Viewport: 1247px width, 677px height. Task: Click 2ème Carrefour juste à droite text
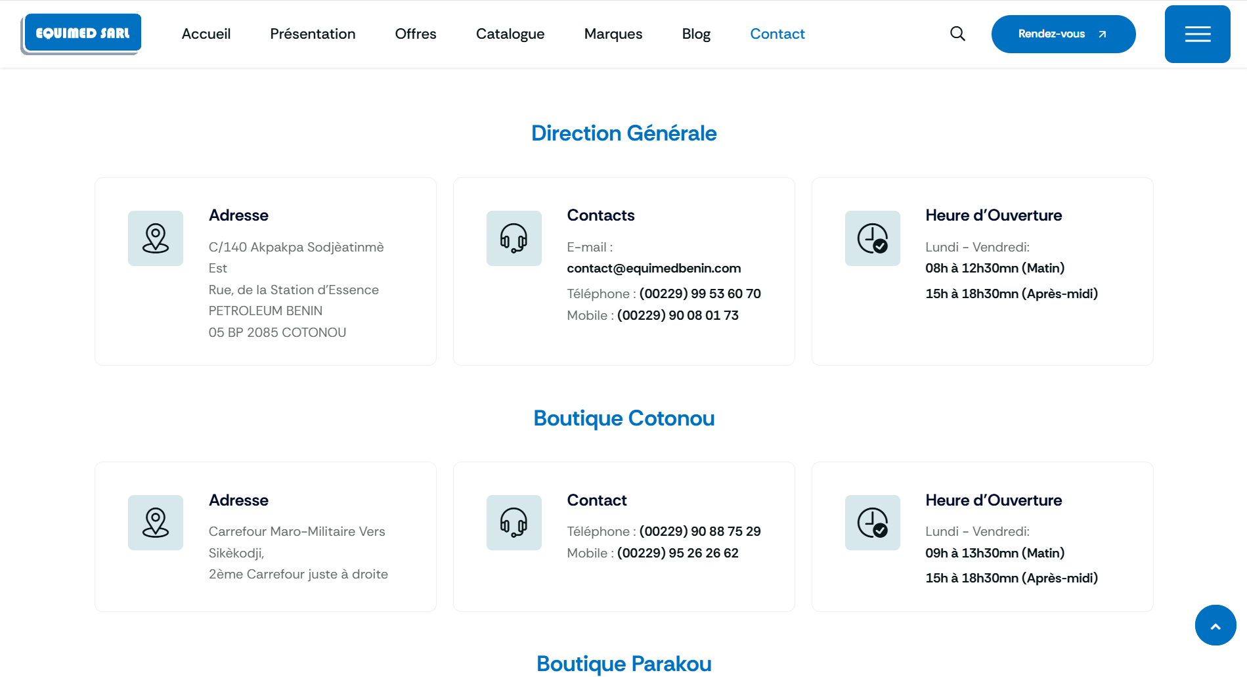click(298, 574)
